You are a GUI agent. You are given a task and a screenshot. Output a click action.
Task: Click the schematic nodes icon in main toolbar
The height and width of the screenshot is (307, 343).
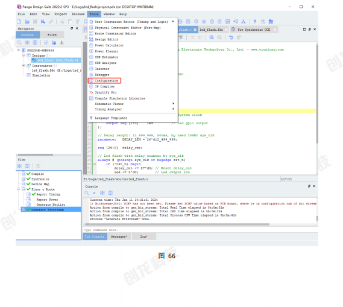[235, 22]
